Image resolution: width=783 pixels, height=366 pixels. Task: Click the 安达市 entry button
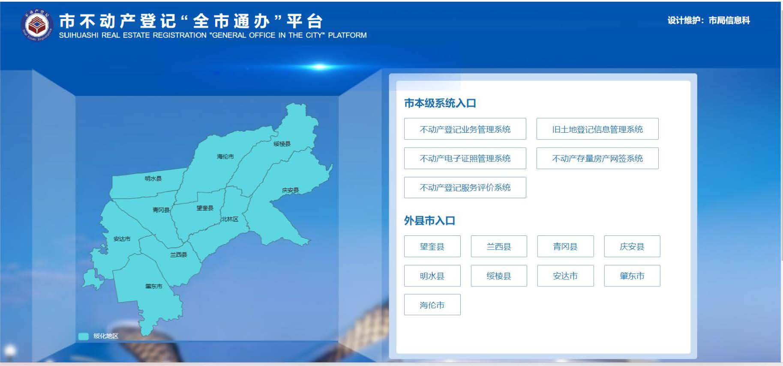click(x=565, y=276)
